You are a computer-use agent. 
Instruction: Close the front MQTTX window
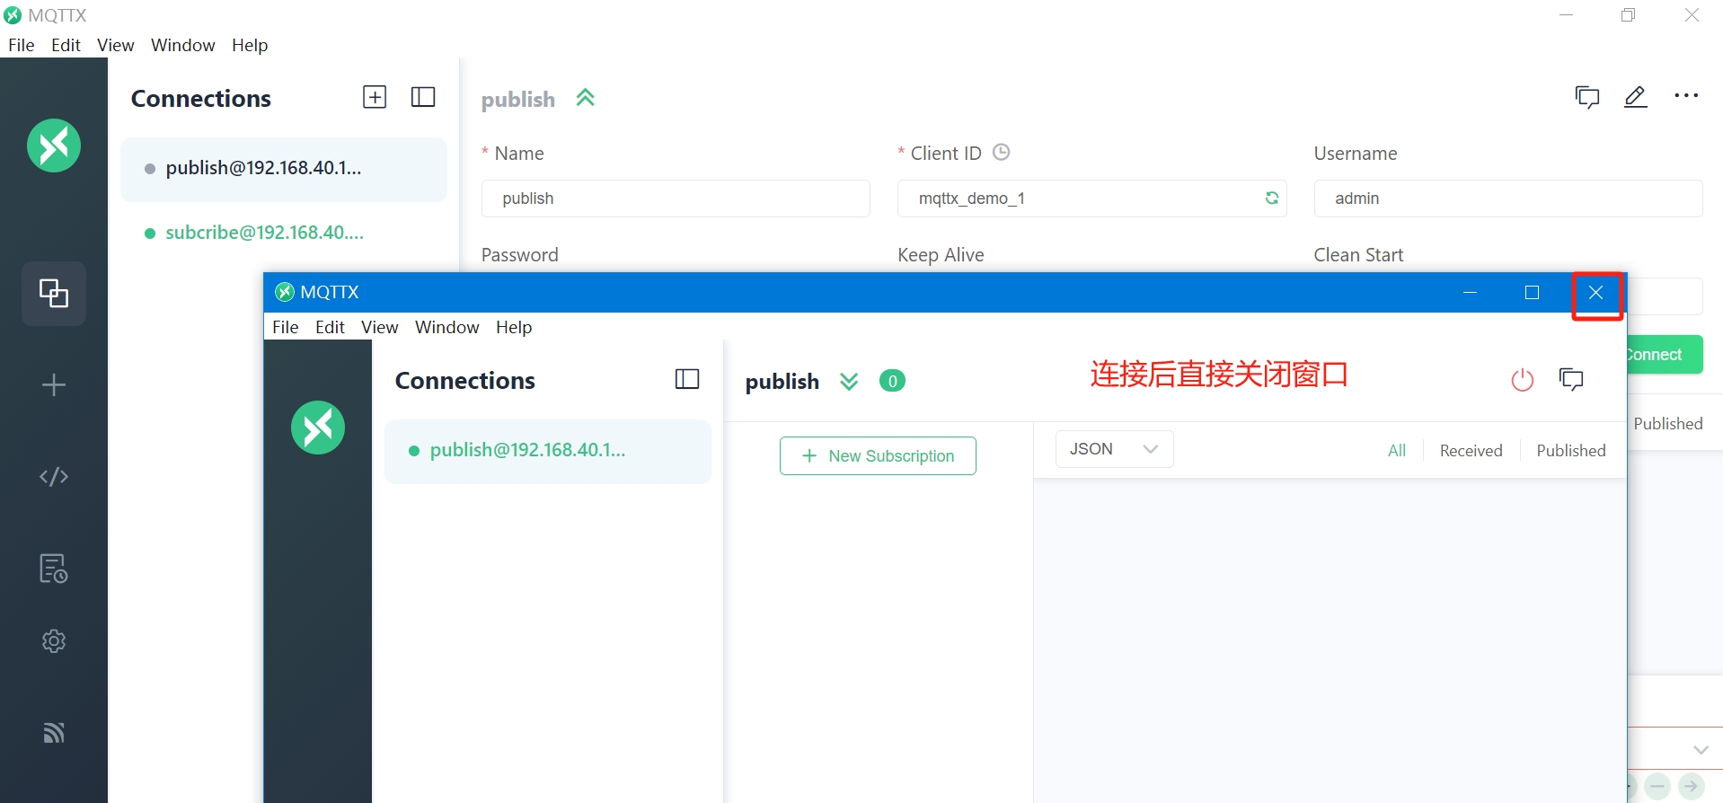(x=1596, y=293)
